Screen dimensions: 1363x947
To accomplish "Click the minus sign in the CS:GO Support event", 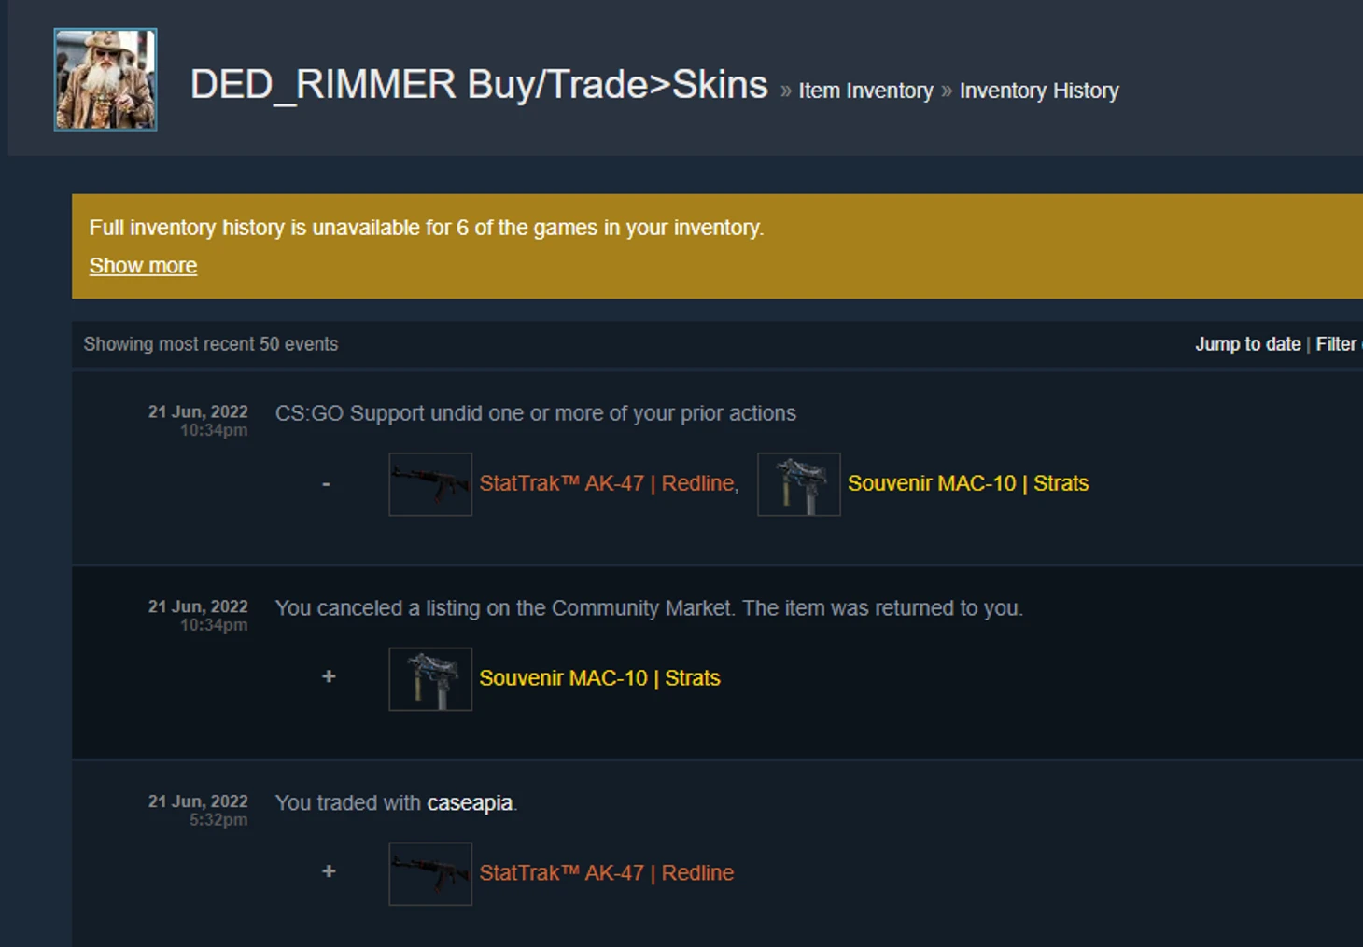I will 326,484.
